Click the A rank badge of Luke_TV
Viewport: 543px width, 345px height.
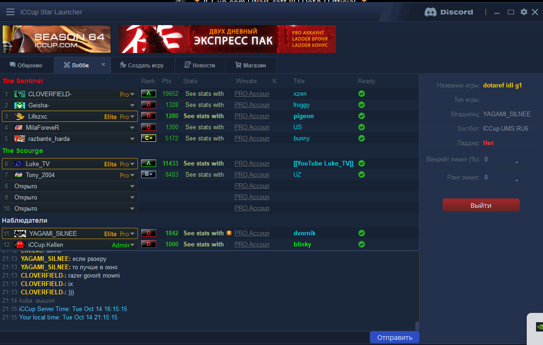coord(149,163)
